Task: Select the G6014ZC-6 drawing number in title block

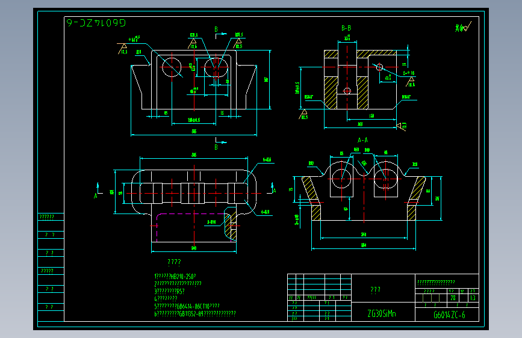Action: tap(449, 315)
